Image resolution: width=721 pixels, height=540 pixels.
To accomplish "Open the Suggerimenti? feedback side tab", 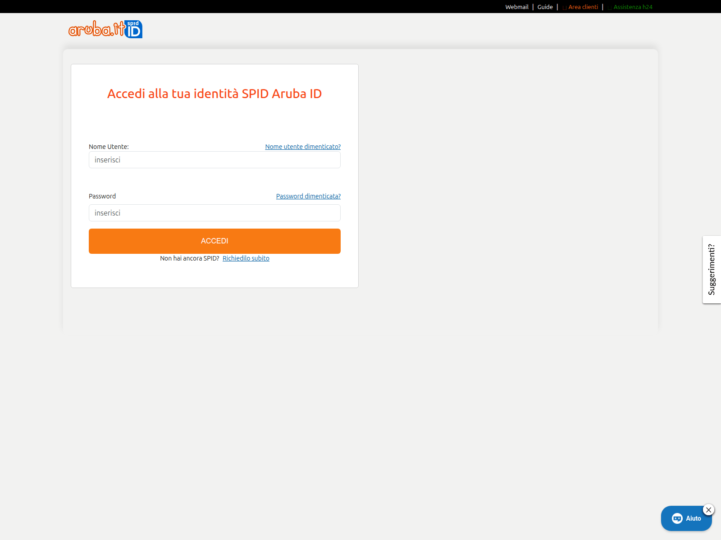I will click(712, 270).
